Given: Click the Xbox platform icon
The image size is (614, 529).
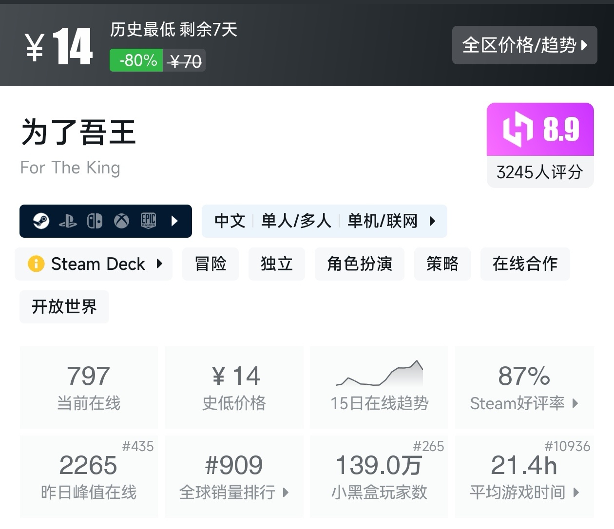Looking at the screenshot, I should [121, 221].
